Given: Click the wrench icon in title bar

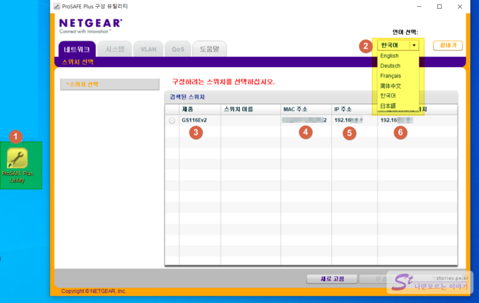Looking at the screenshot, I should coord(57,6).
